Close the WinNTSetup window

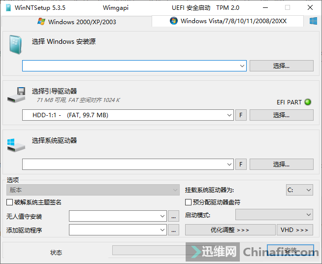coord(310,8)
